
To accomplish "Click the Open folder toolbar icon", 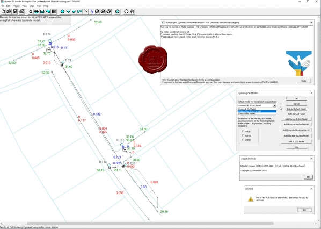I will pyautogui.click(x=9, y=11).
